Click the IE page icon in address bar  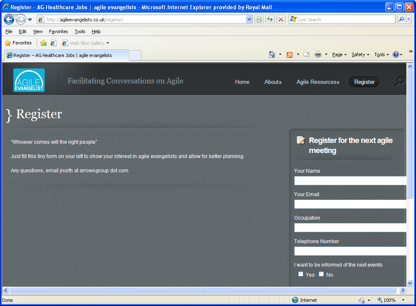point(41,19)
